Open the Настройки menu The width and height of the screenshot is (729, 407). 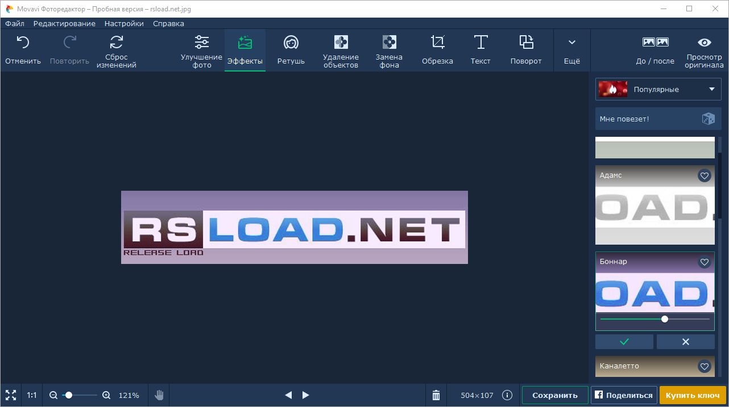[x=124, y=23]
